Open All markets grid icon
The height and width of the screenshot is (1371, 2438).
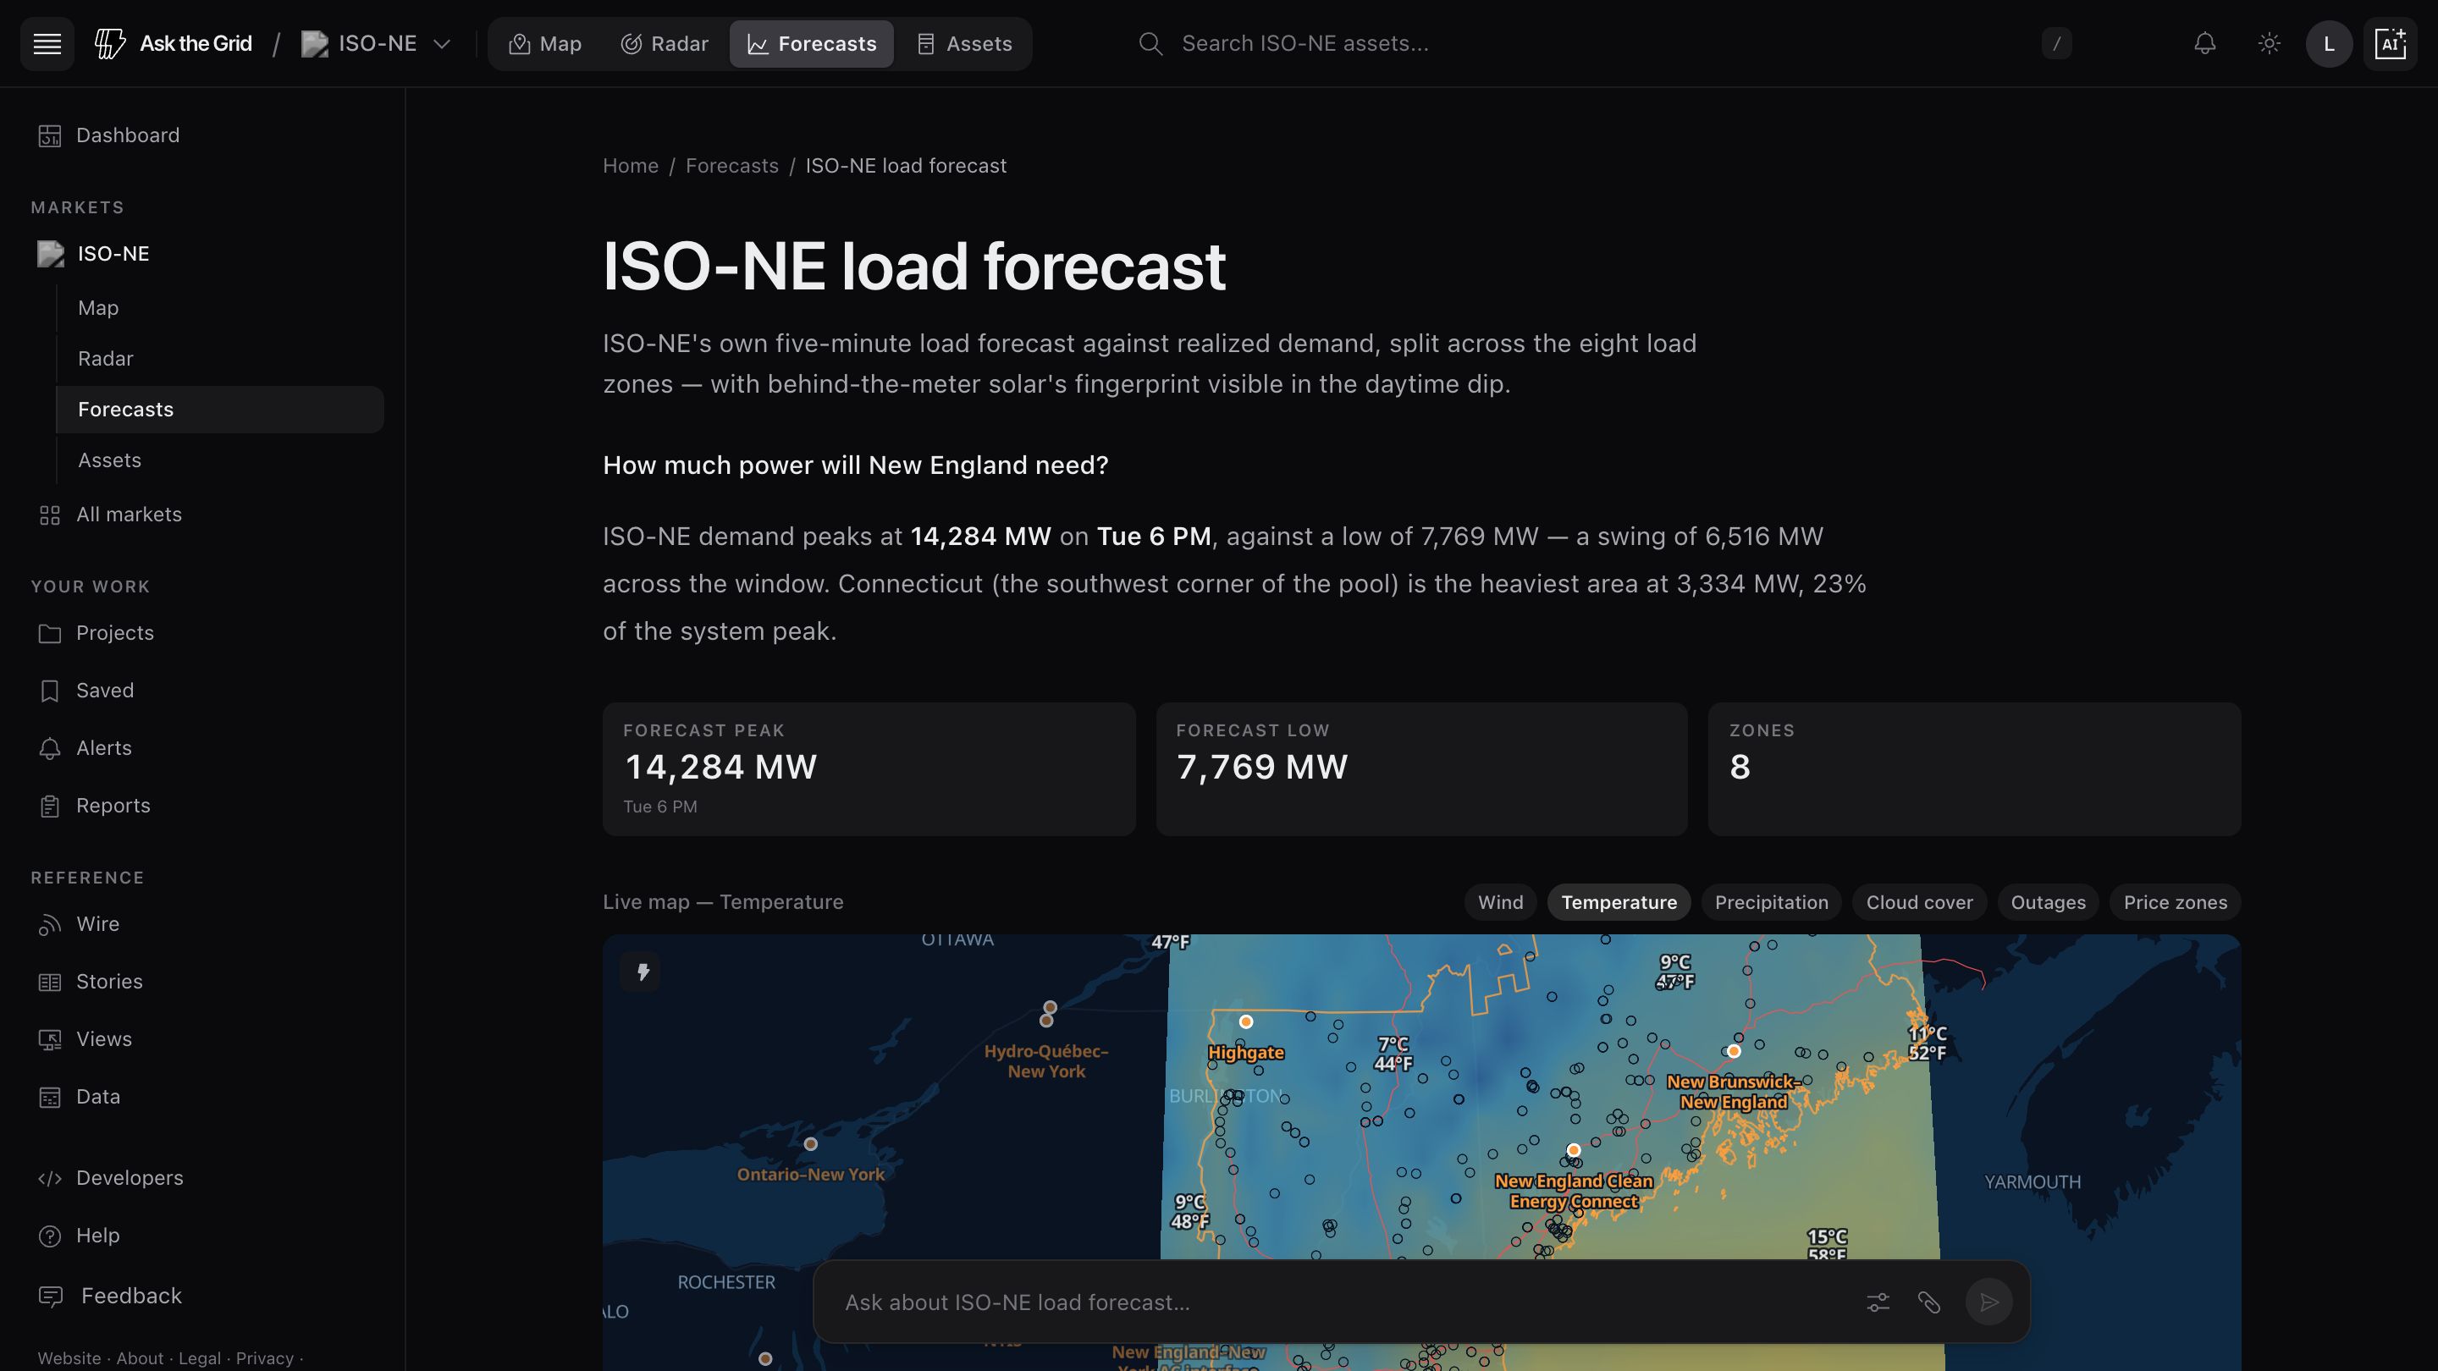click(x=49, y=515)
